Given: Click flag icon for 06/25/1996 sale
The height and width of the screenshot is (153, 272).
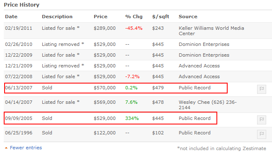Looking at the screenshot, I should pos(262,134).
